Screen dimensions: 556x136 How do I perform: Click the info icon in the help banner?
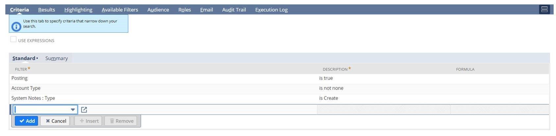pyautogui.click(x=16, y=26)
